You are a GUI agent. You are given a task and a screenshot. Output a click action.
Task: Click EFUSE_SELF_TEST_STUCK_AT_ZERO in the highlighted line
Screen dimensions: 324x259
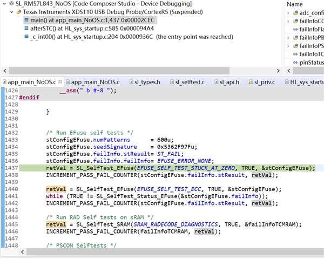tap(186, 168)
